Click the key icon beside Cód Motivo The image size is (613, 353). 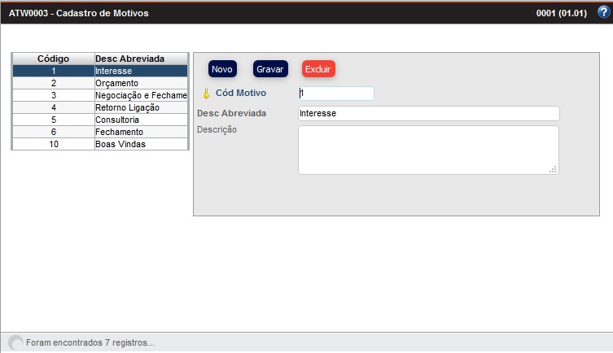point(206,94)
